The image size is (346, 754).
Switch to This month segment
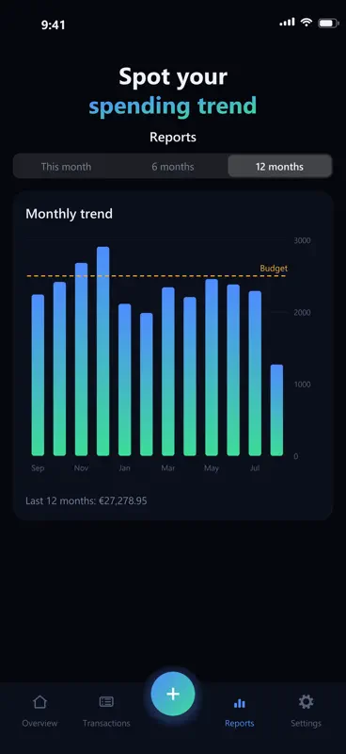click(66, 167)
